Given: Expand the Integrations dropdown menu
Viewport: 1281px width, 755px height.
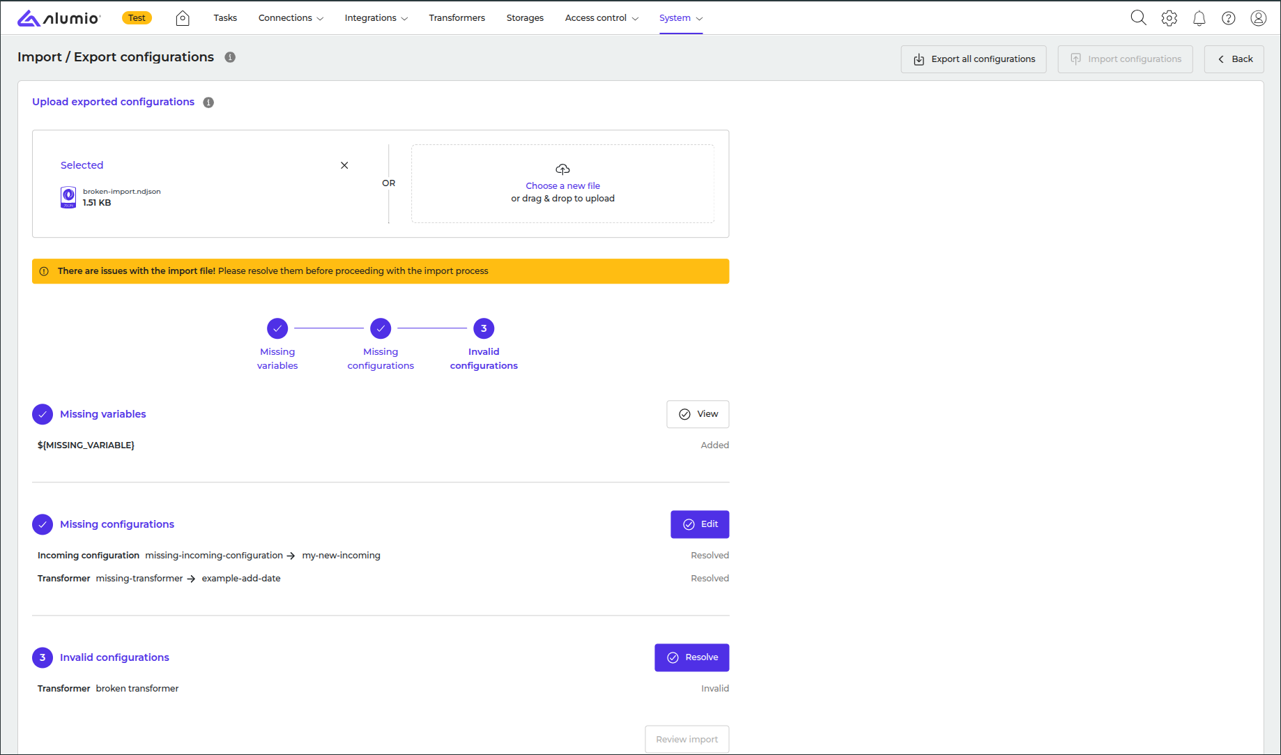Looking at the screenshot, I should click(376, 18).
